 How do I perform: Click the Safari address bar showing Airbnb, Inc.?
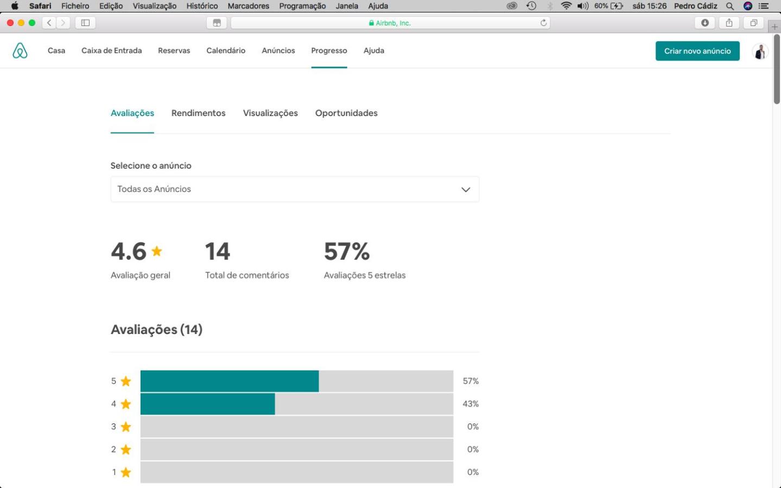point(390,23)
